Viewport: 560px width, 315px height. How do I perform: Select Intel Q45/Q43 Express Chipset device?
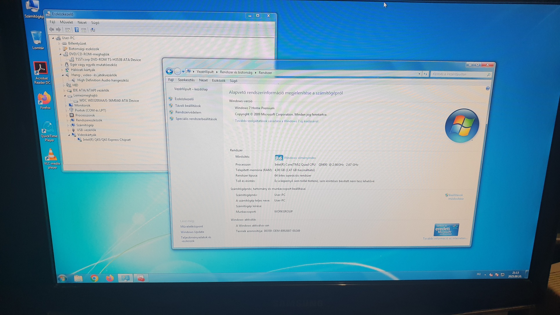[x=106, y=140]
